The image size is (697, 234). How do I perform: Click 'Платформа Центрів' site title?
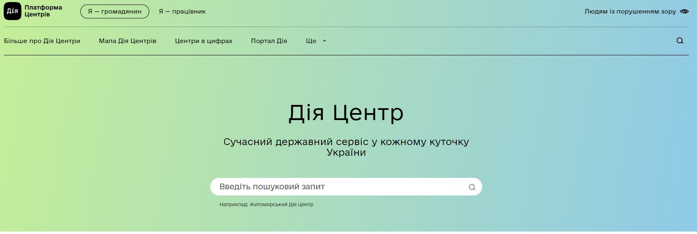43,11
